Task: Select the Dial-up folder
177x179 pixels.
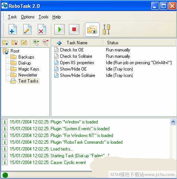Action: pos(25,63)
